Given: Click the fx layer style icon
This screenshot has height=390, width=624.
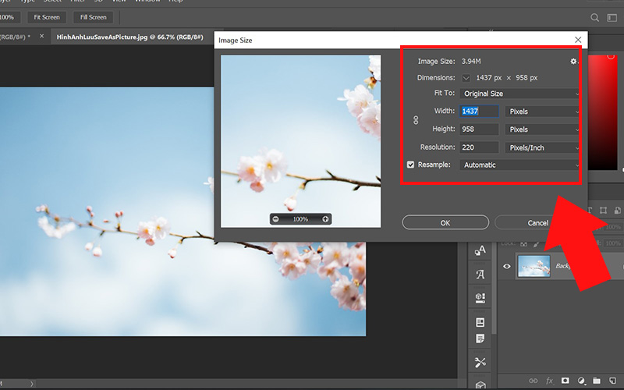Looking at the screenshot, I should pos(550,381).
